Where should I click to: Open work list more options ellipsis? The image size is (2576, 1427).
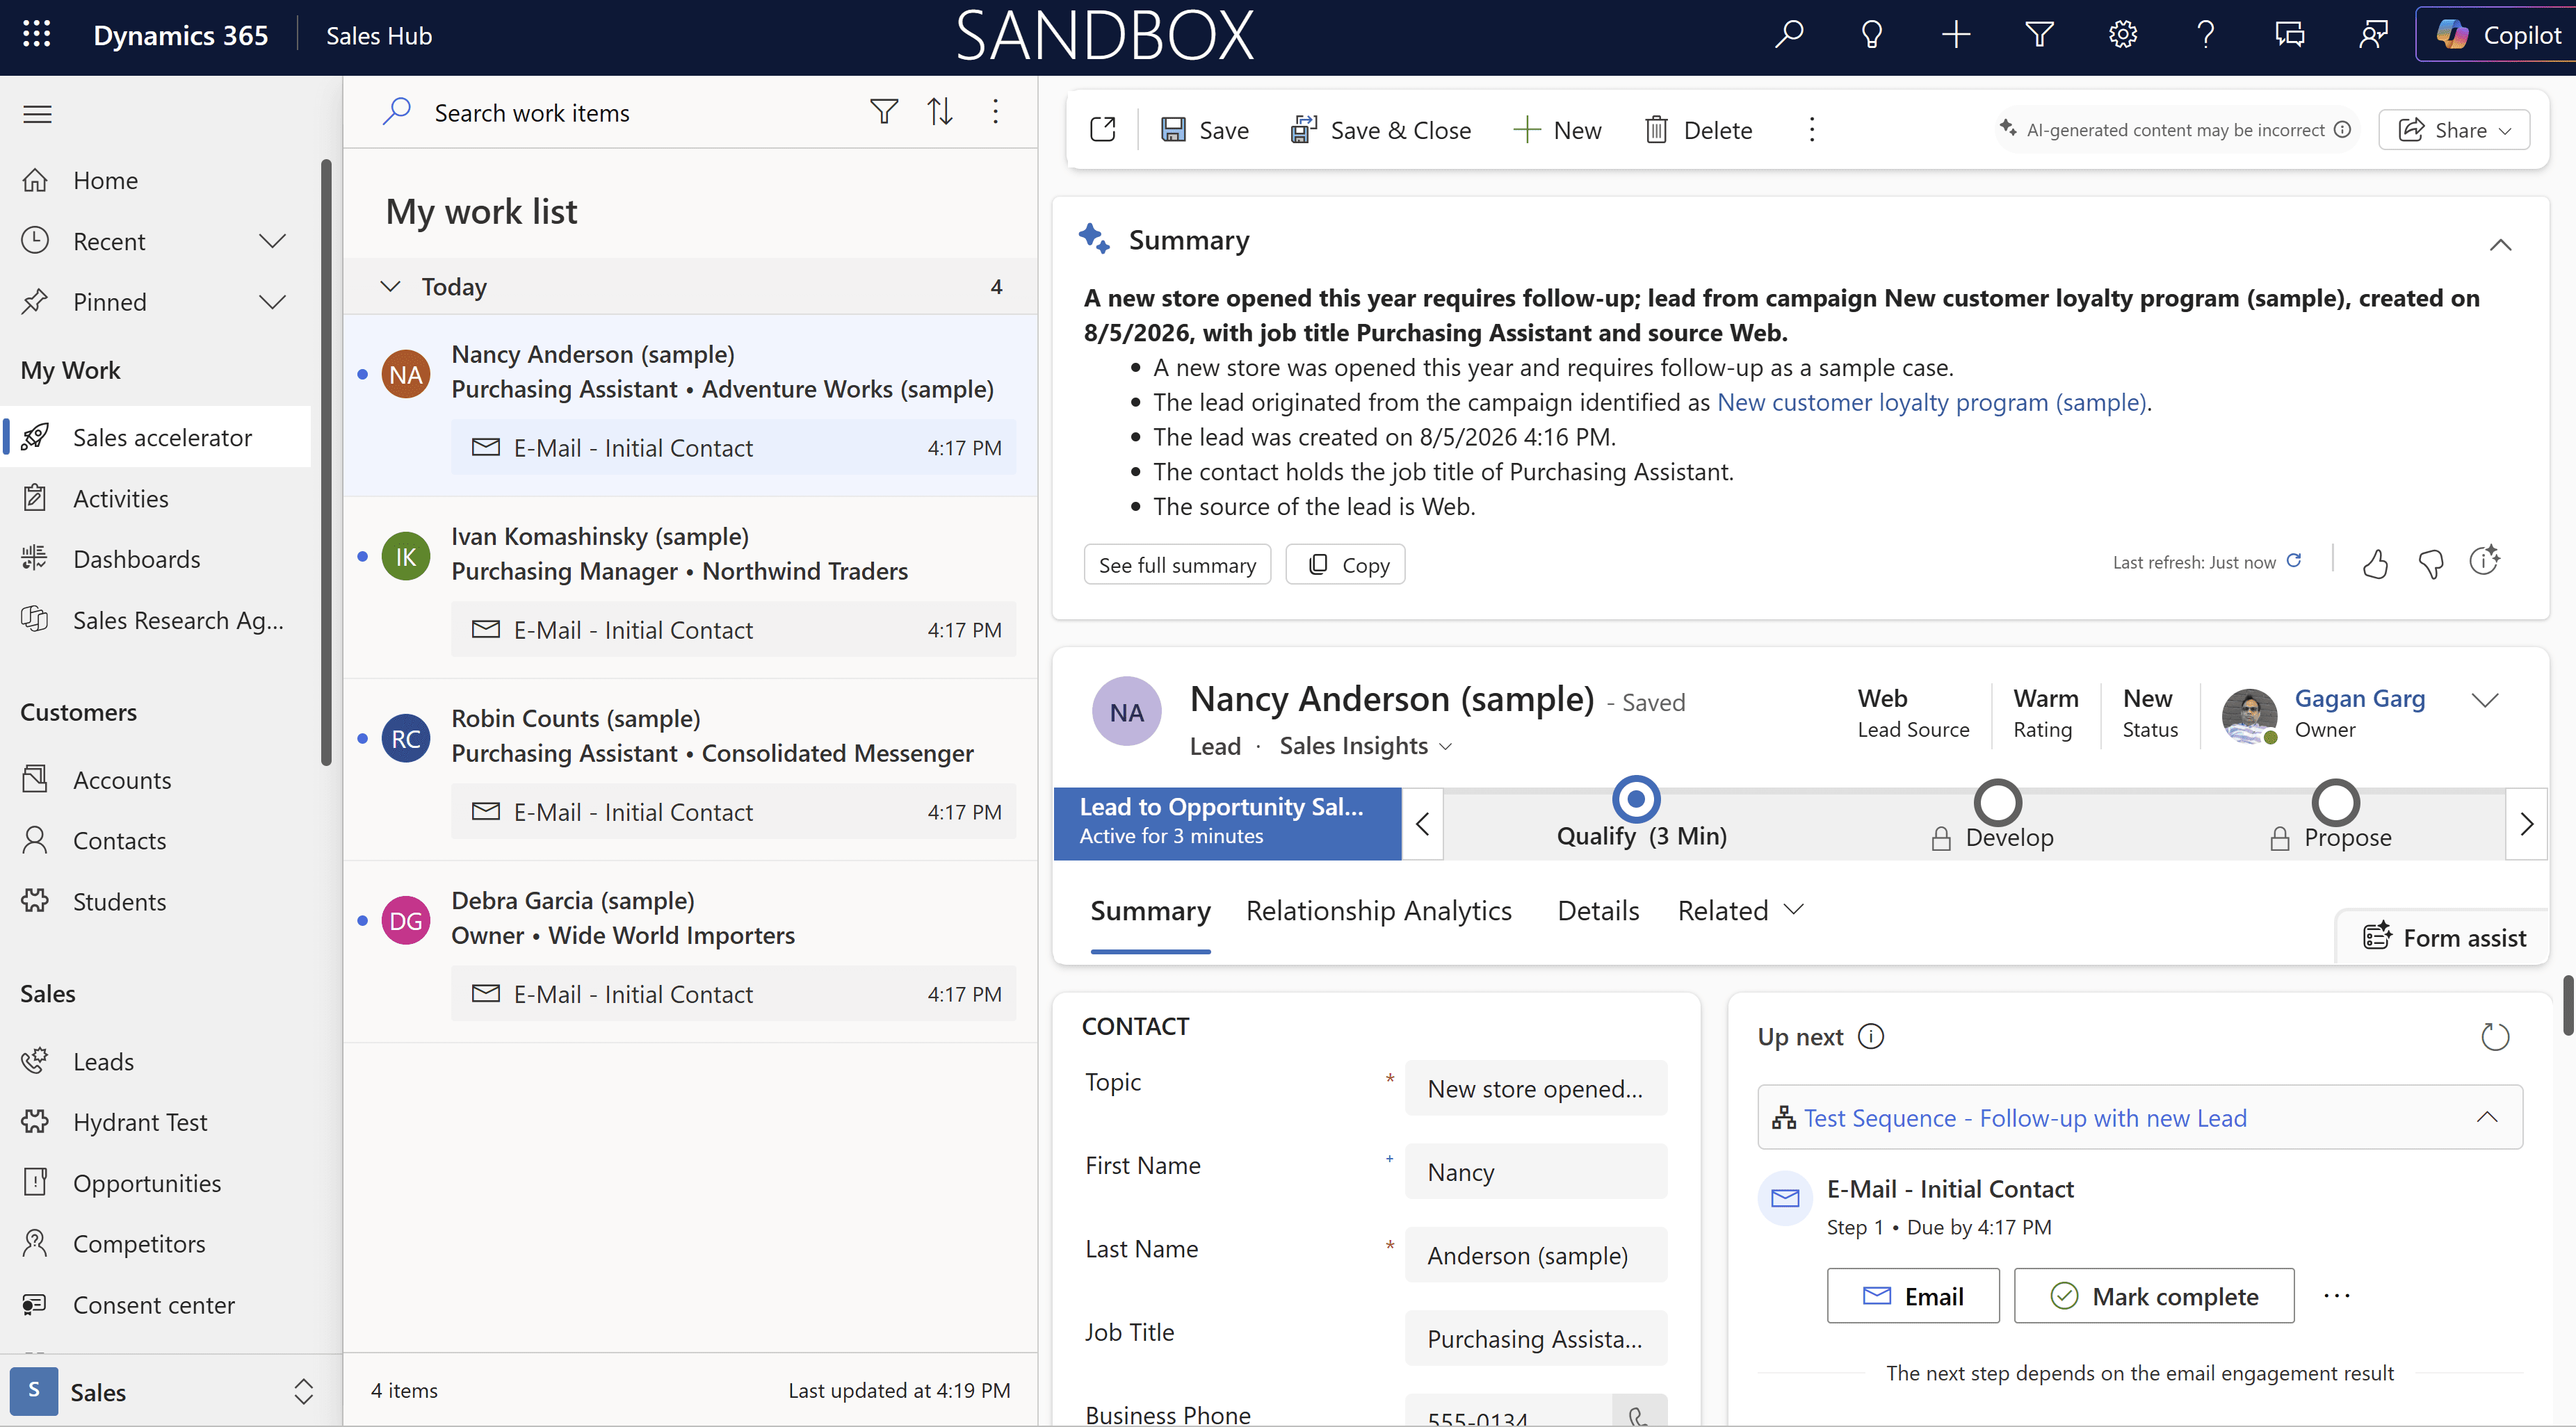(995, 112)
